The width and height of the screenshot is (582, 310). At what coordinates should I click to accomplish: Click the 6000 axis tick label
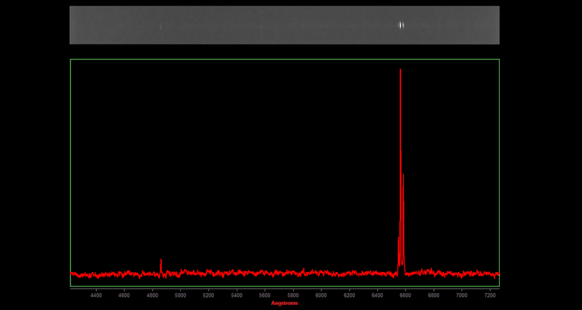point(321,295)
